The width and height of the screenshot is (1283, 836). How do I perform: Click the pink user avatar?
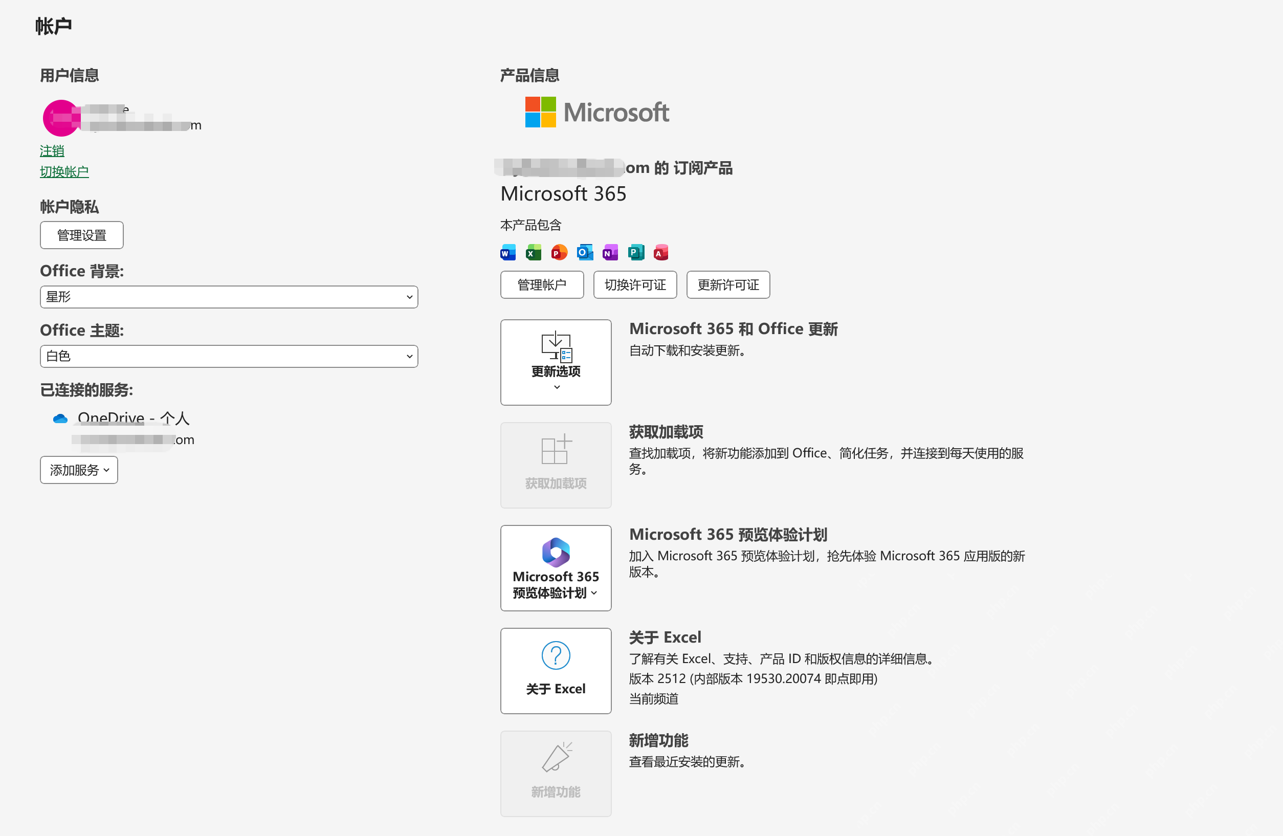click(61, 118)
